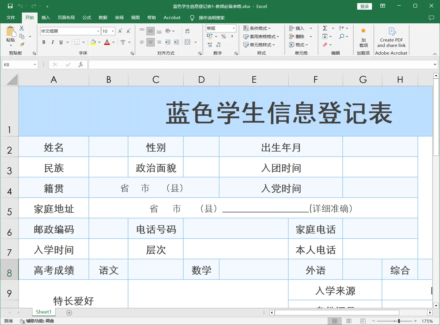The width and height of the screenshot is (440, 325).
Task: Open the font size dropdown
Action: 113,31
